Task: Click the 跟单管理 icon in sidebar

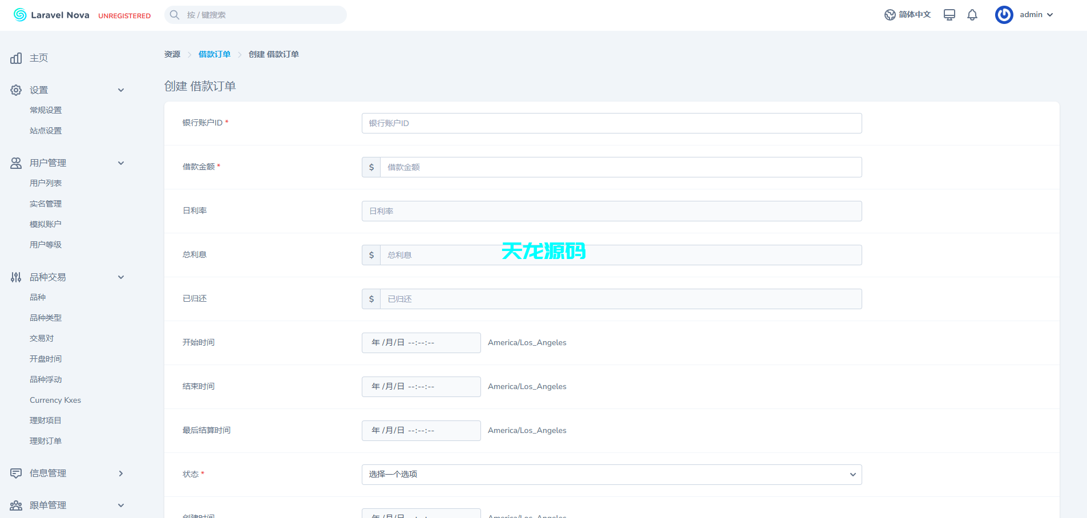Action: click(15, 505)
